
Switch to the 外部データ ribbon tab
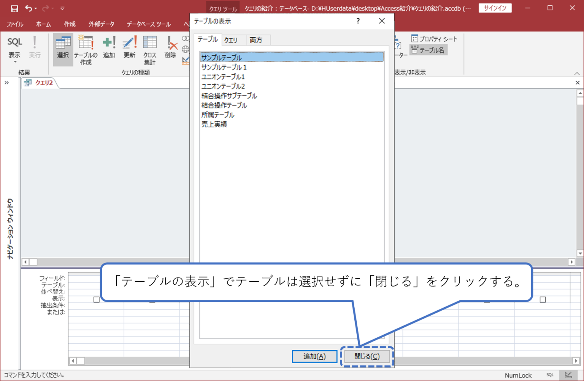102,24
